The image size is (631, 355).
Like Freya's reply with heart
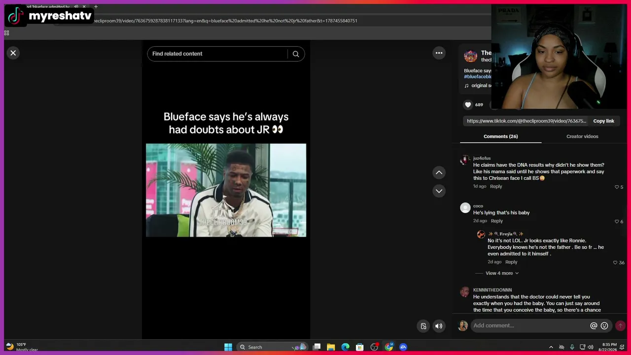(x=615, y=262)
